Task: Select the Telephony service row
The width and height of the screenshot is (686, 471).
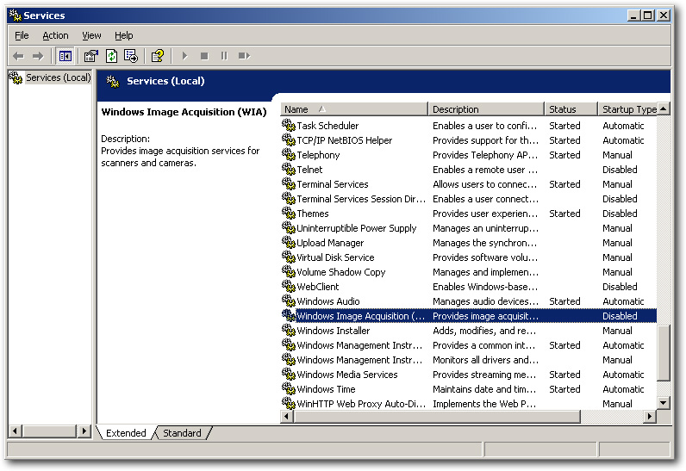Action: click(x=469, y=155)
